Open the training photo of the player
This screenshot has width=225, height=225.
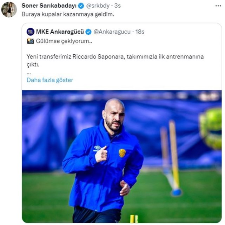(x=122, y=157)
